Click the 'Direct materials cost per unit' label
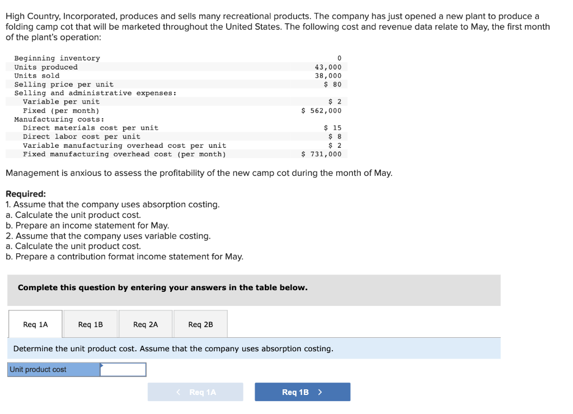 click(91, 128)
